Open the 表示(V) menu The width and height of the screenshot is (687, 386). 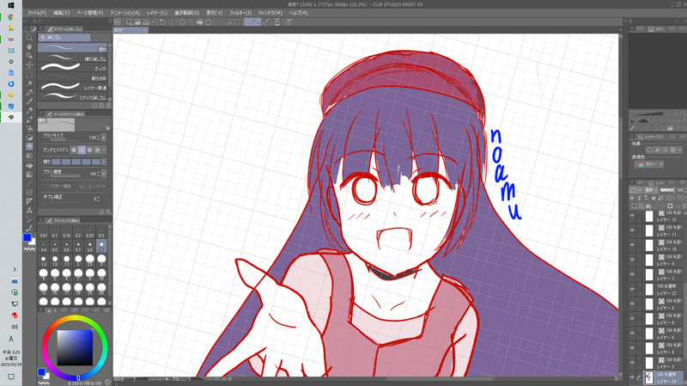[x=214, y=13]
